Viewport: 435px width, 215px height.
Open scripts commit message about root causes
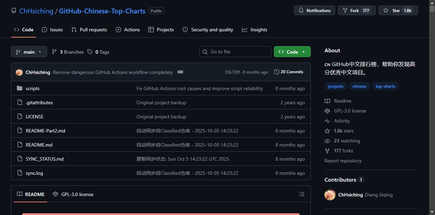click(200, 88)
